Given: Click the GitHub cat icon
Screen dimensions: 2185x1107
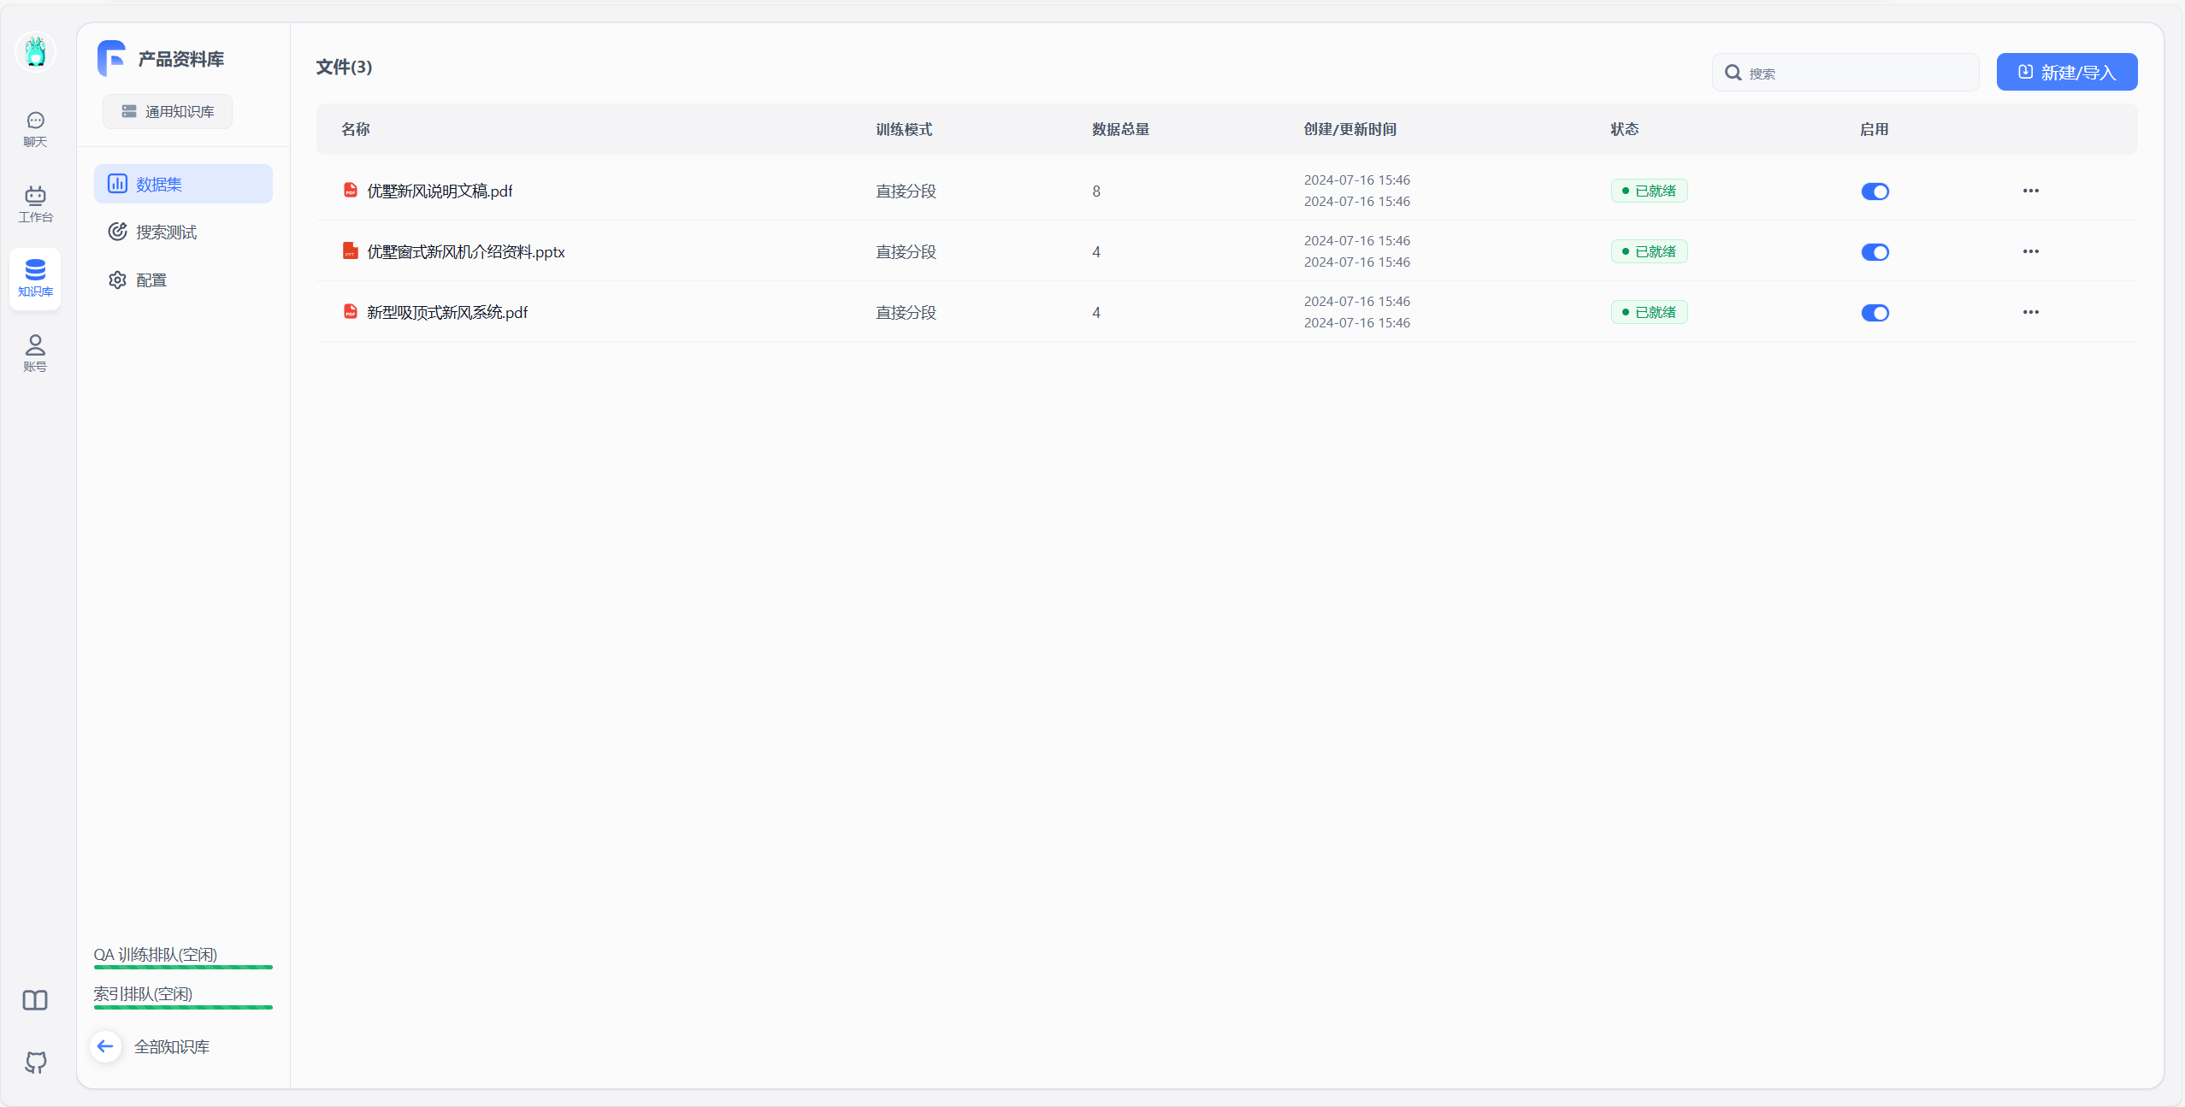Looking at the screenshot, I should point(35,1063).
